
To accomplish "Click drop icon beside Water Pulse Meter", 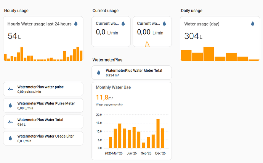I will coord(10,106).
